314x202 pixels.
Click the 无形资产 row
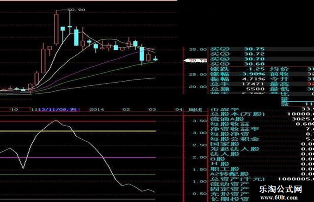pyautogui.click(x=230, y=194)
